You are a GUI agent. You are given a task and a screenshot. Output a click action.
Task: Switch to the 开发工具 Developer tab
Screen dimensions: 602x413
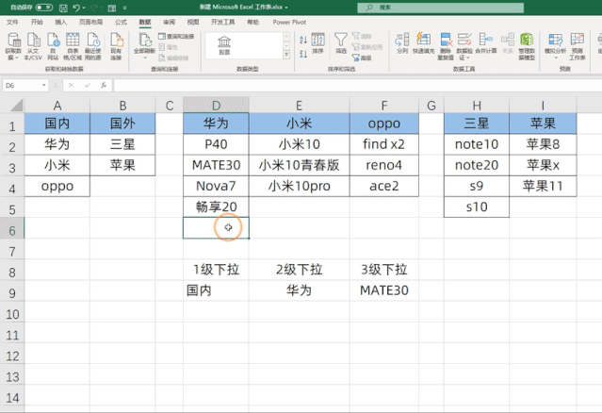pyautogui.click(x=222, y=22)
